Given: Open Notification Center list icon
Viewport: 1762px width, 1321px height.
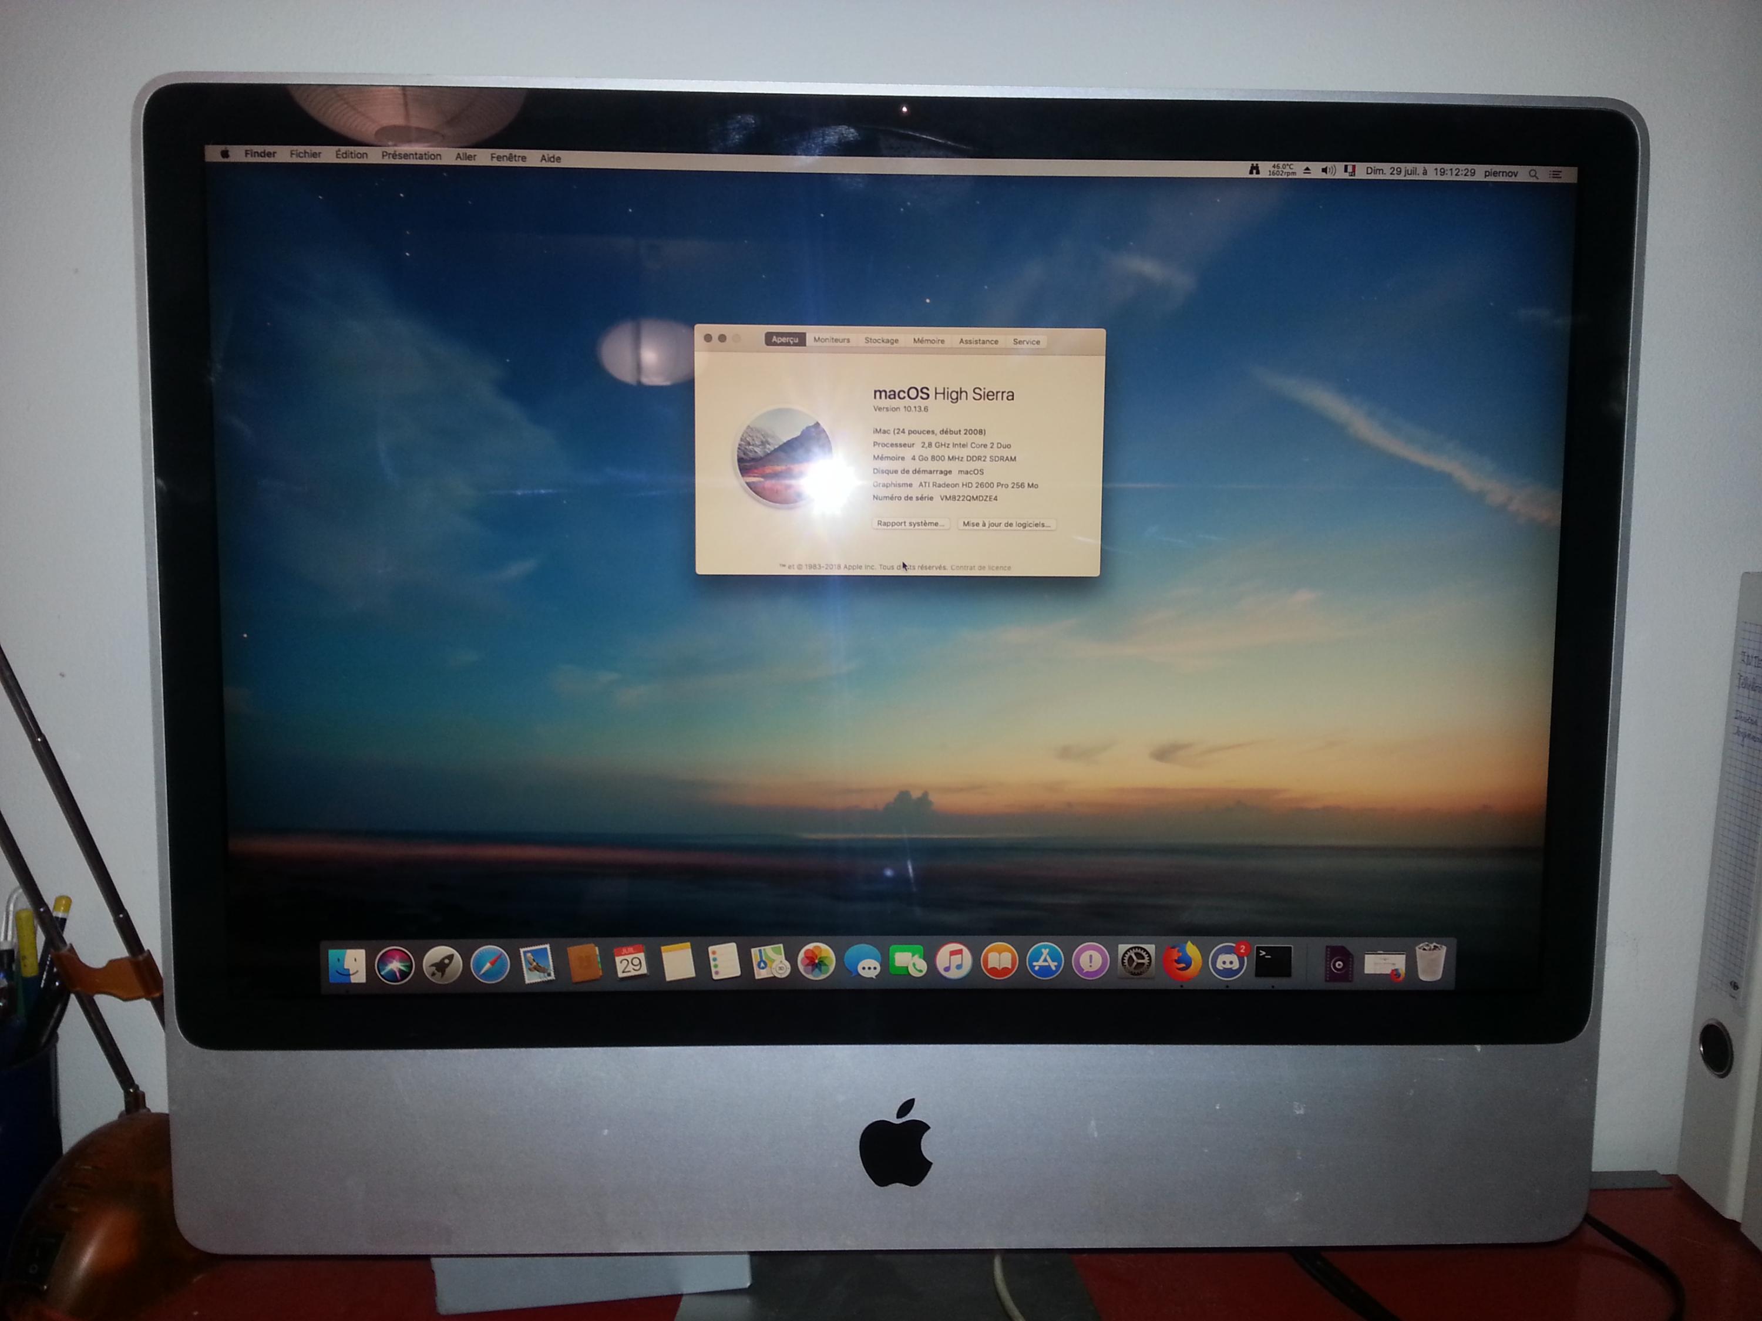Looking at the screenshot, I should [1556, 174].
